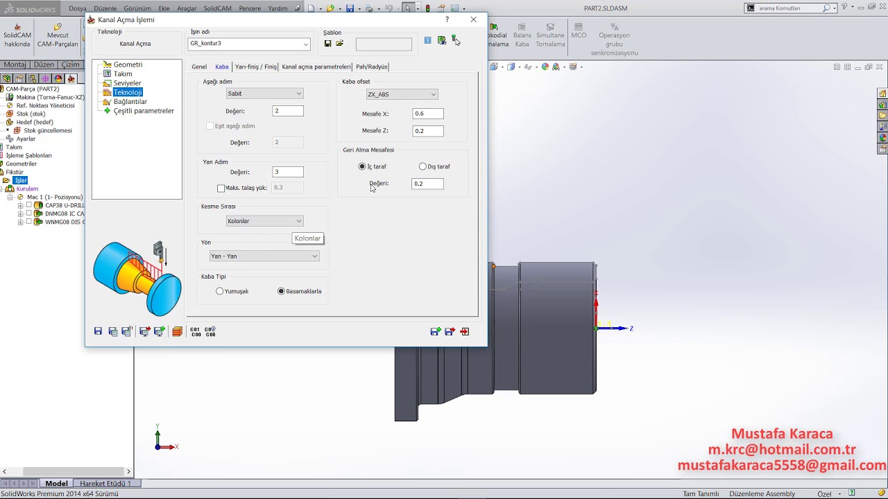Viewport: 888px width, 499px height.
Task: Select Bağlantılar in the dialog tree
Action: [x=130, y=101]
